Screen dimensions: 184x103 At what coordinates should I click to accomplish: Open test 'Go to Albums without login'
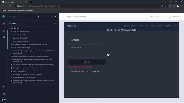[21, 48]
